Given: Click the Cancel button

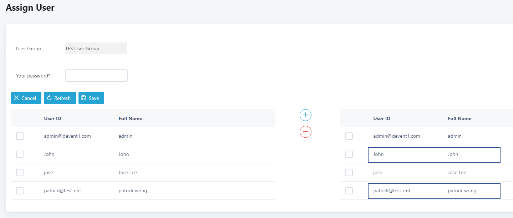Looking at the screenshot, I should click(26, 98).
